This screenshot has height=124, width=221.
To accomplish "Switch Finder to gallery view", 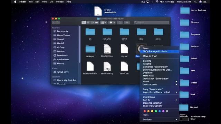I will click(97, 22).
